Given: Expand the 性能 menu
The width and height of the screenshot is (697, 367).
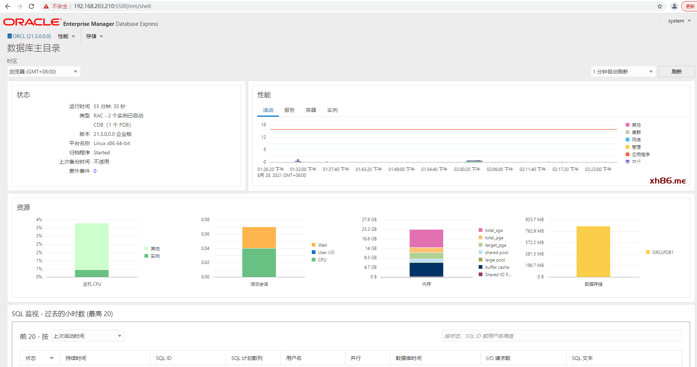Looking at the screenshot, I should (66, 36).
